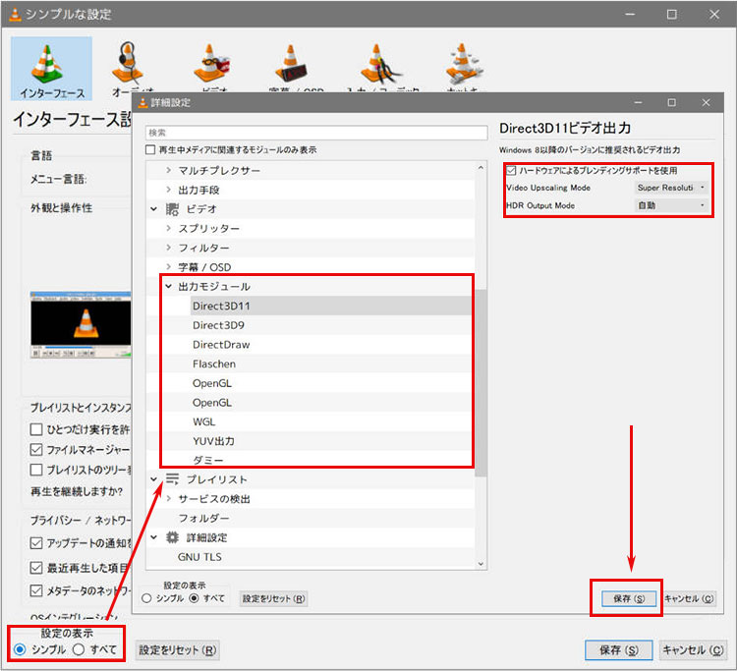The image size is (737, 671).
Task: Select Flaschen output module
Action: [214, 363]
